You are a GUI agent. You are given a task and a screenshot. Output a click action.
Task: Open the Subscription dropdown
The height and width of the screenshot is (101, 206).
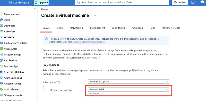pos(128,81)
